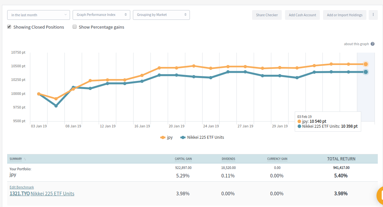
Task: Click the TOTAL RETURN column header
Action: tap(341, 159)
